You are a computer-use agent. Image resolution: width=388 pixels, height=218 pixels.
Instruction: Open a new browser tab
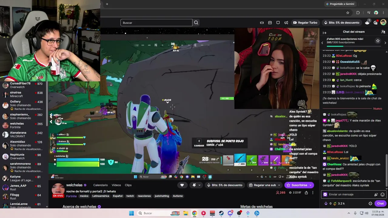[x=107, y=4]
